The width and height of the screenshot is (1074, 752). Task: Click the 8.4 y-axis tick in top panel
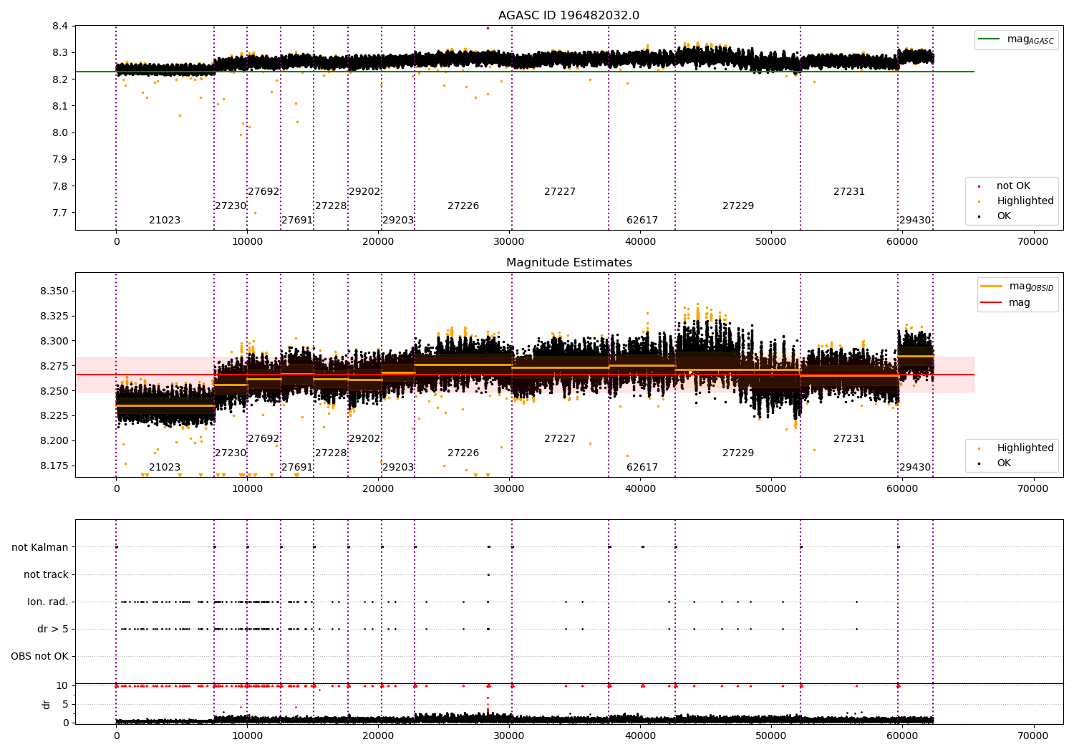click(61, 26)
